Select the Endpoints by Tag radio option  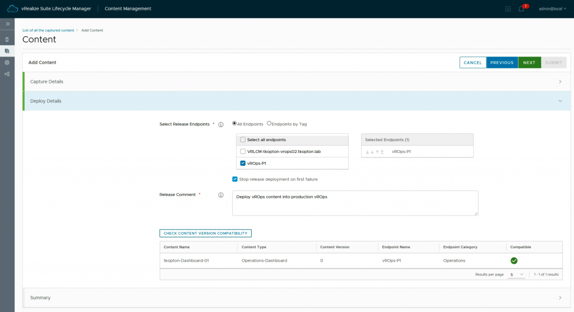pyautogui.click(x=269, y=124)
